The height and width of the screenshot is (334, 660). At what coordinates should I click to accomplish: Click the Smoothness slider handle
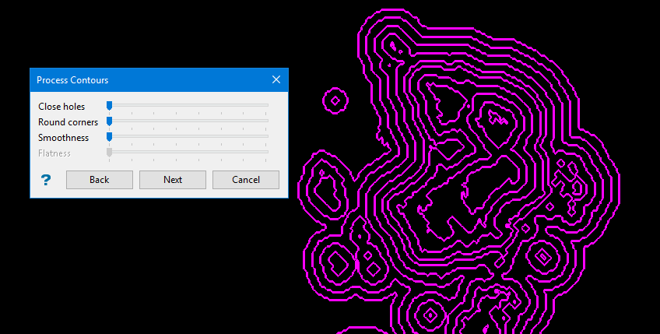pos(109,137)
